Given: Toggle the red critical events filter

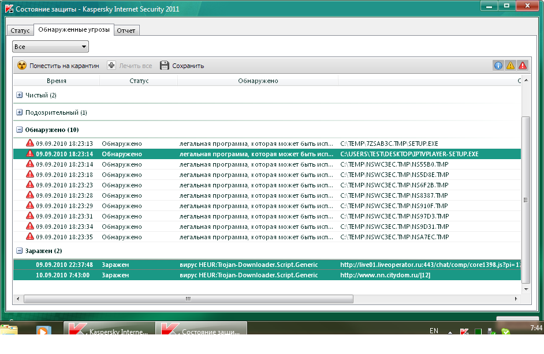Looking at the screenshot, I should pyautogui.click(x=522, y=66).
